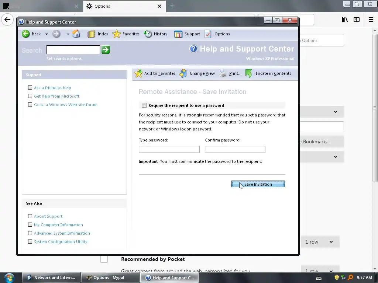
Task: Open History clock icon
Action: (x=148, y=34)
